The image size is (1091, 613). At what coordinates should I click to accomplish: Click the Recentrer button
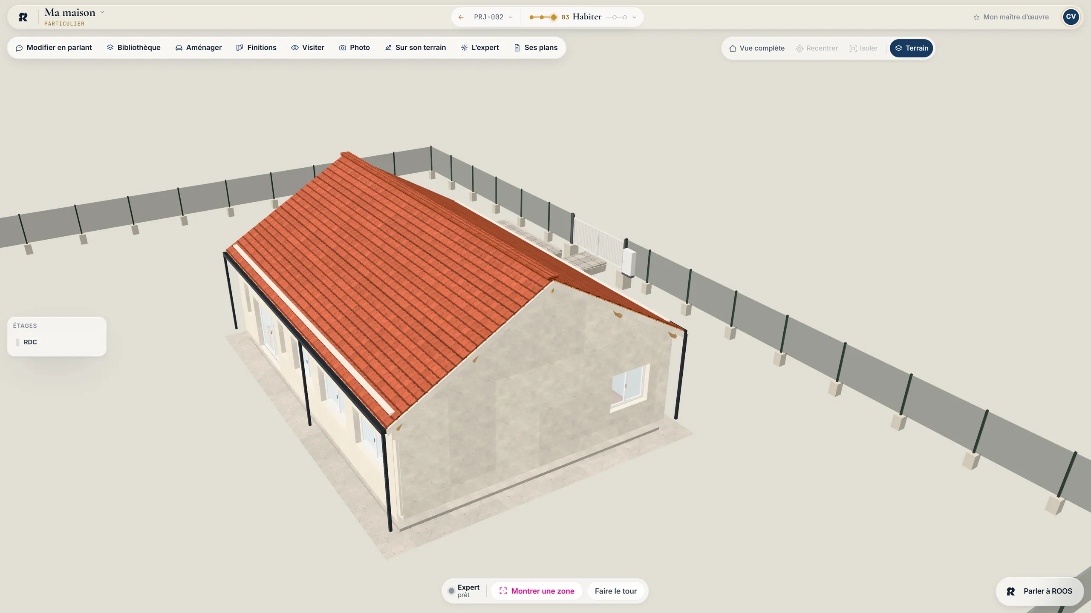(x=817, y=48)
